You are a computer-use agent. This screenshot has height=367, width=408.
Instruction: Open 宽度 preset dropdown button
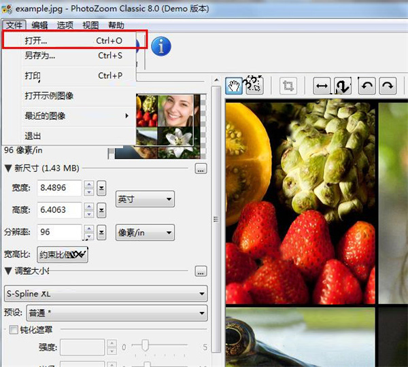[101, 188]
